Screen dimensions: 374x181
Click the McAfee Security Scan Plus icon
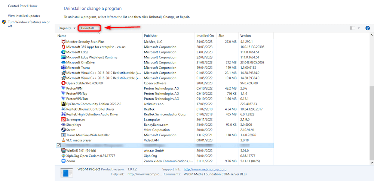(x=64, y=42)
